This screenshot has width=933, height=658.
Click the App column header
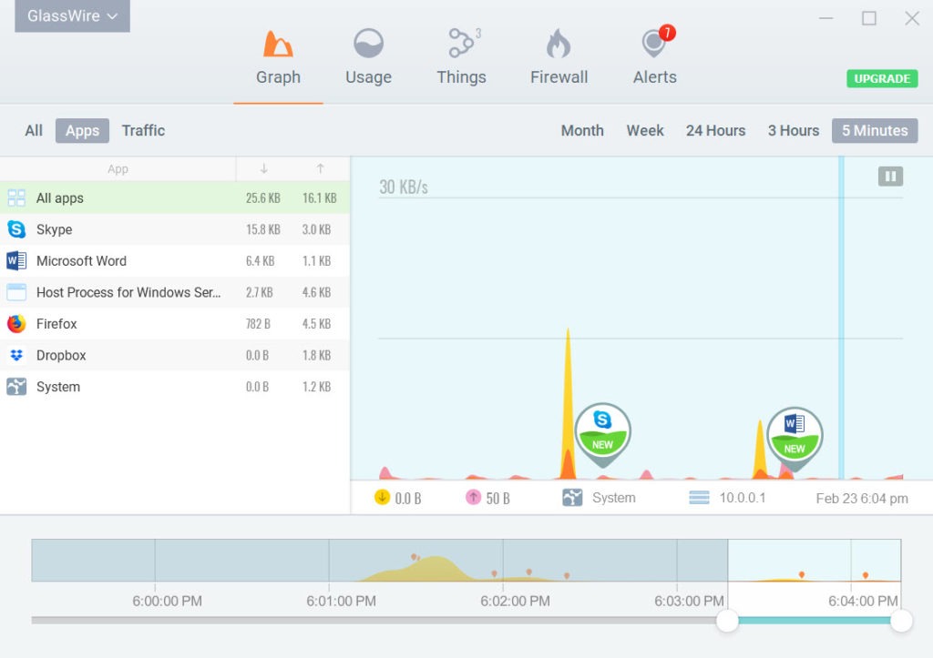(118, 168)
